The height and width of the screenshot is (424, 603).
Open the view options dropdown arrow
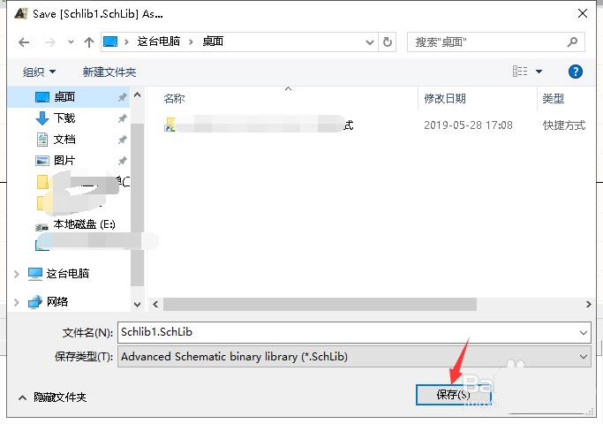point(539,72)
